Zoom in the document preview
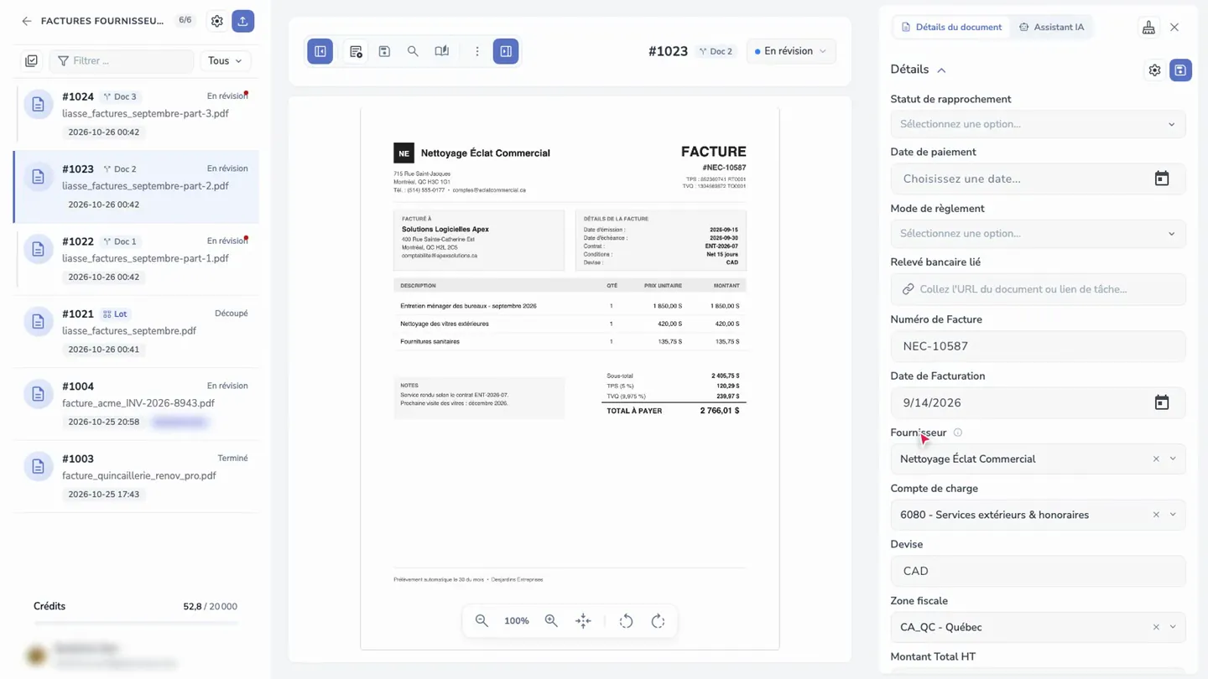Screen dimensions: 1208x679 point(551,621)
